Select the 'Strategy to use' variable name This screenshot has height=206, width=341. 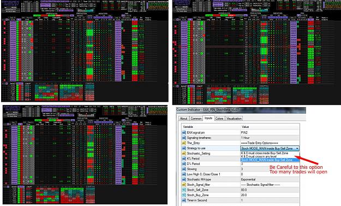tap(196, 148)
